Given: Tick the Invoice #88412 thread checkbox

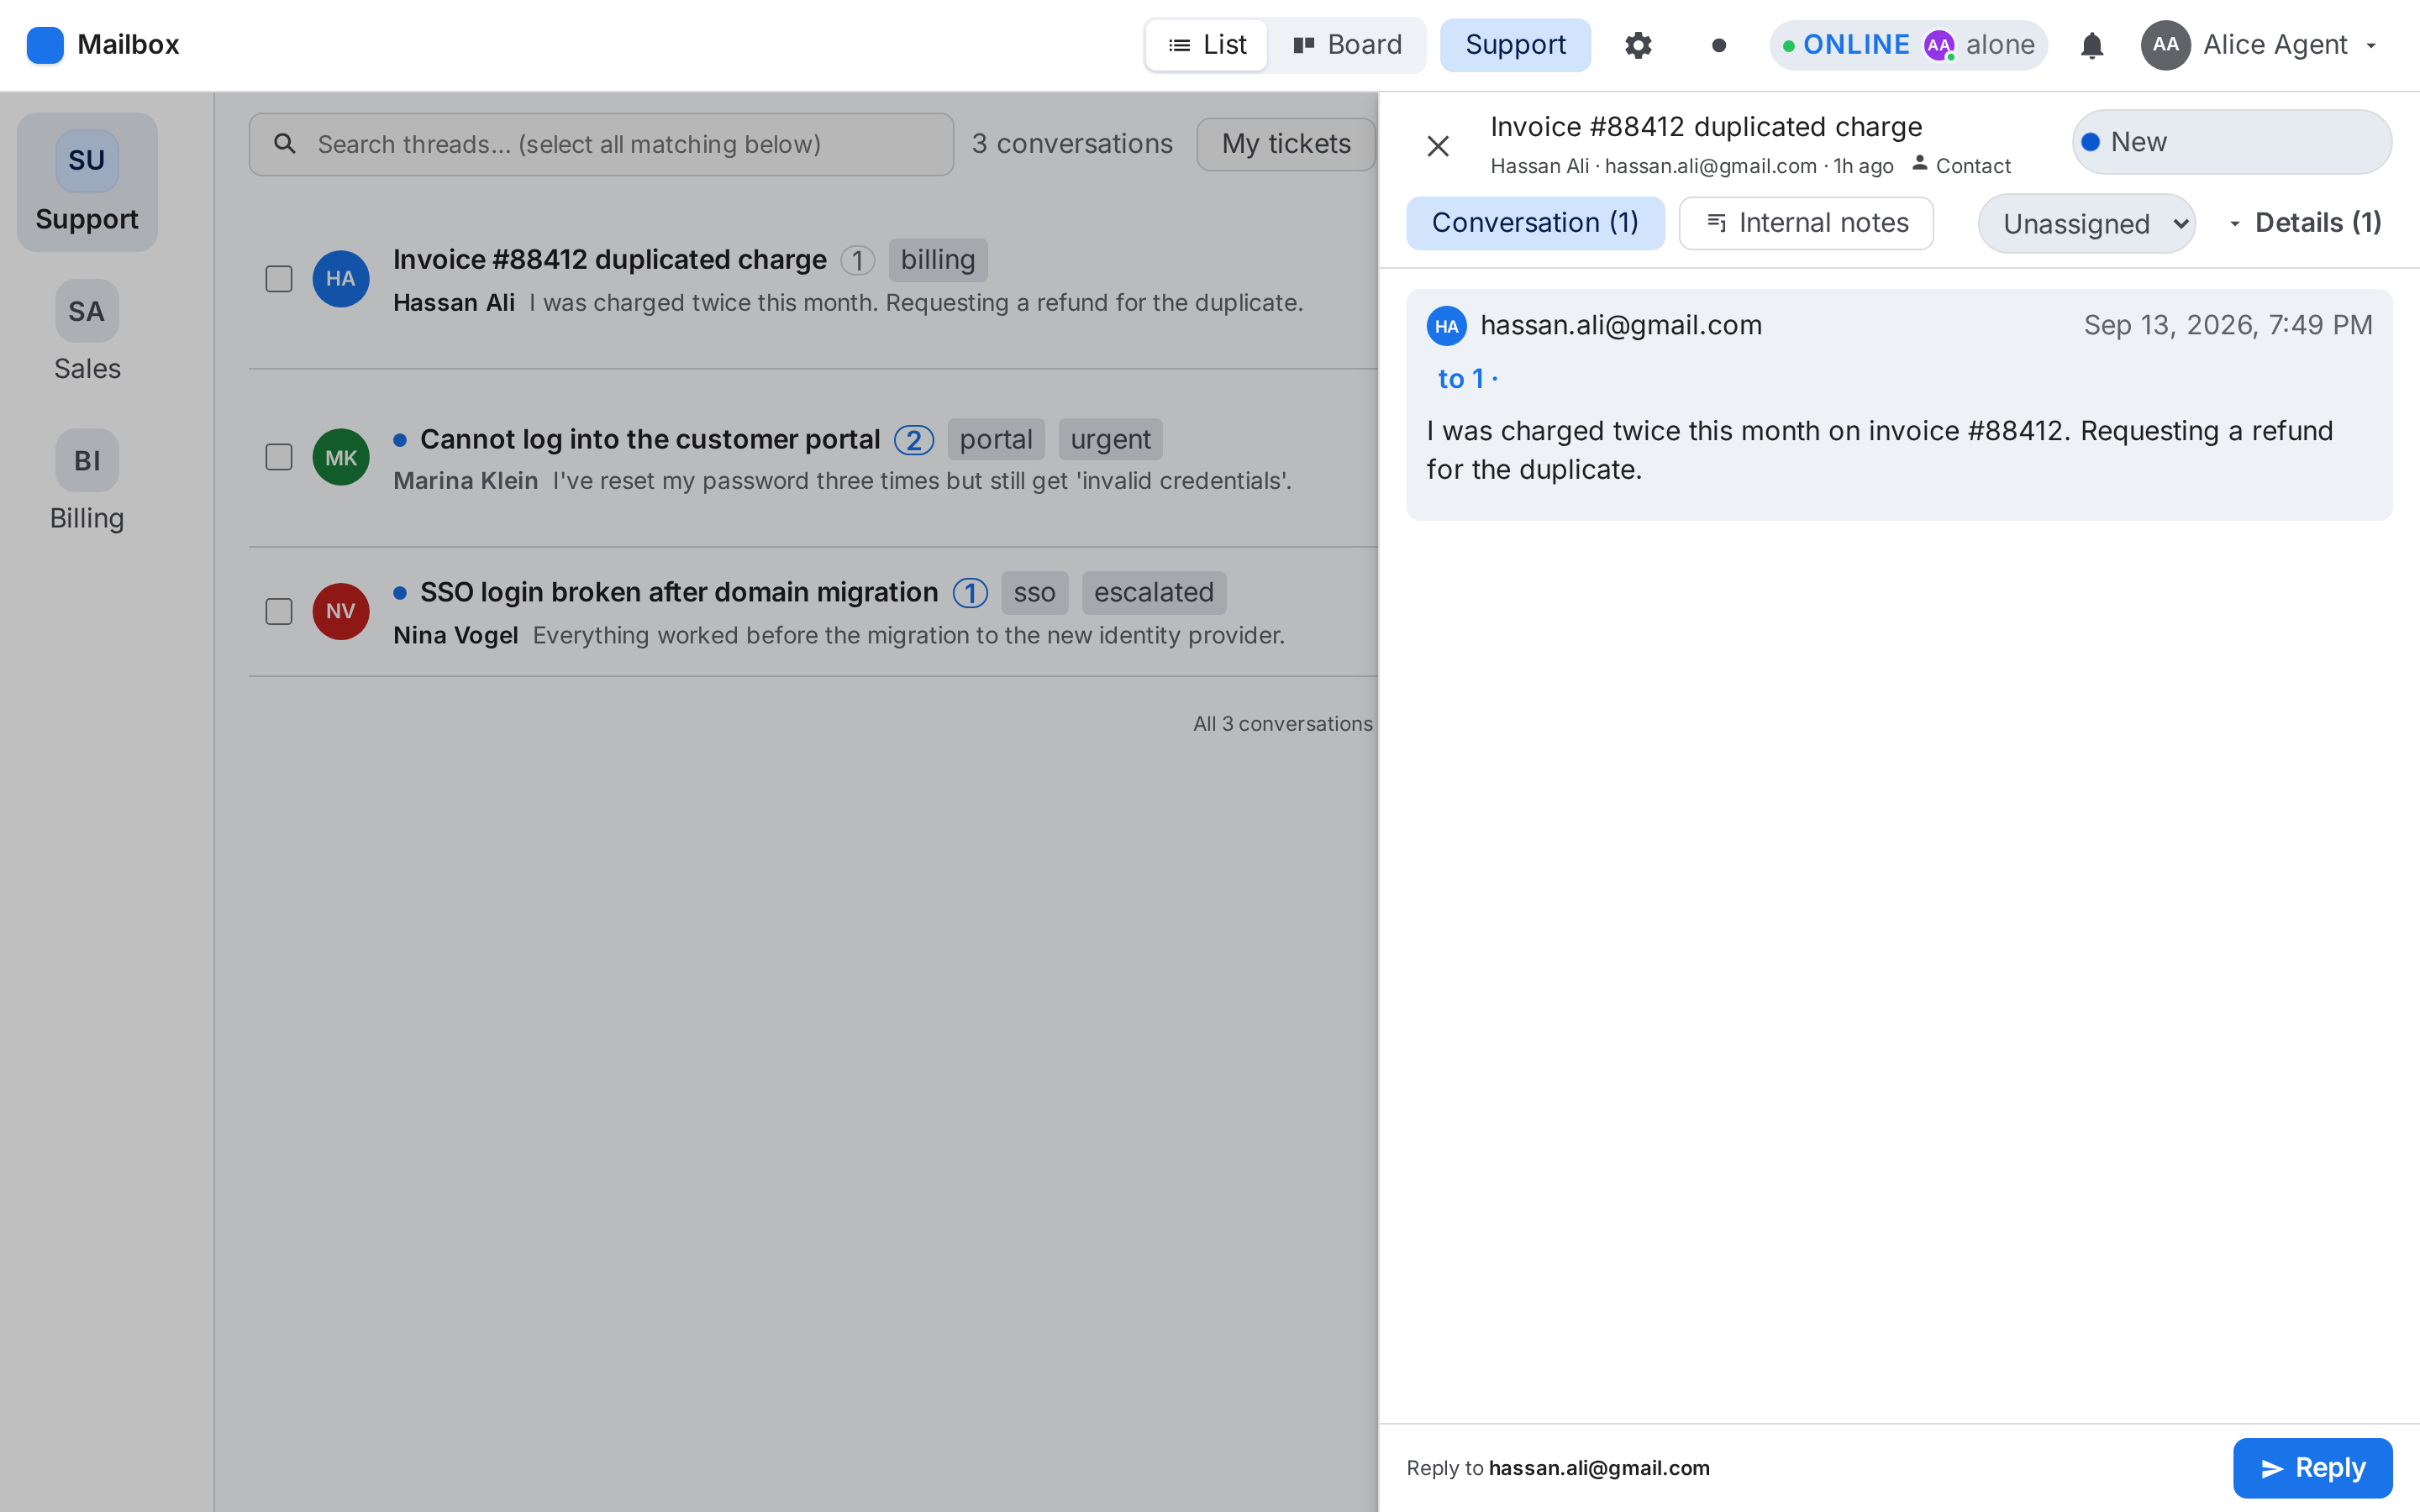Looking at the screenshot, I should (x=279, y=279).
